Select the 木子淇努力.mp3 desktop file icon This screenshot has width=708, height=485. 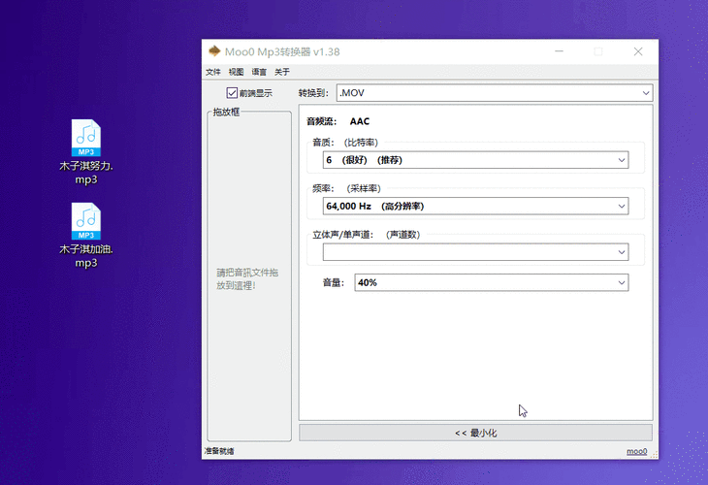coord(85,151)
